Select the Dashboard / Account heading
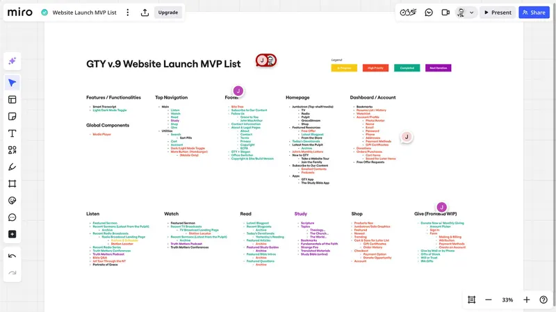Viewport: 556px width, 312px height. click(373, 97)
